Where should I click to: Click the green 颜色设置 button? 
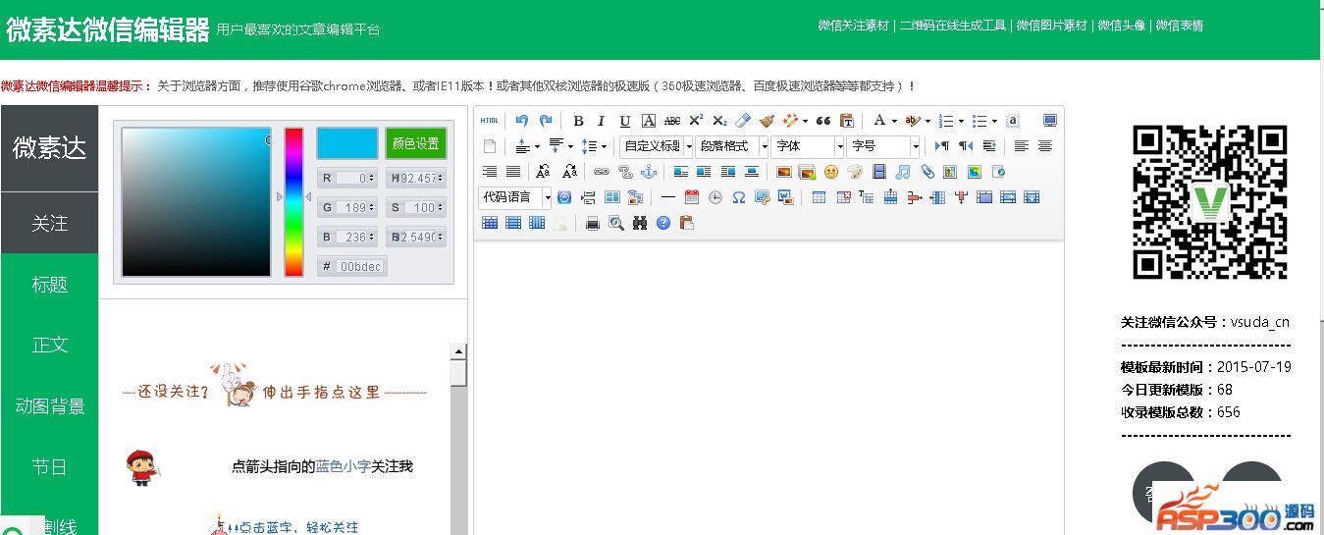[x=416, y=143]
